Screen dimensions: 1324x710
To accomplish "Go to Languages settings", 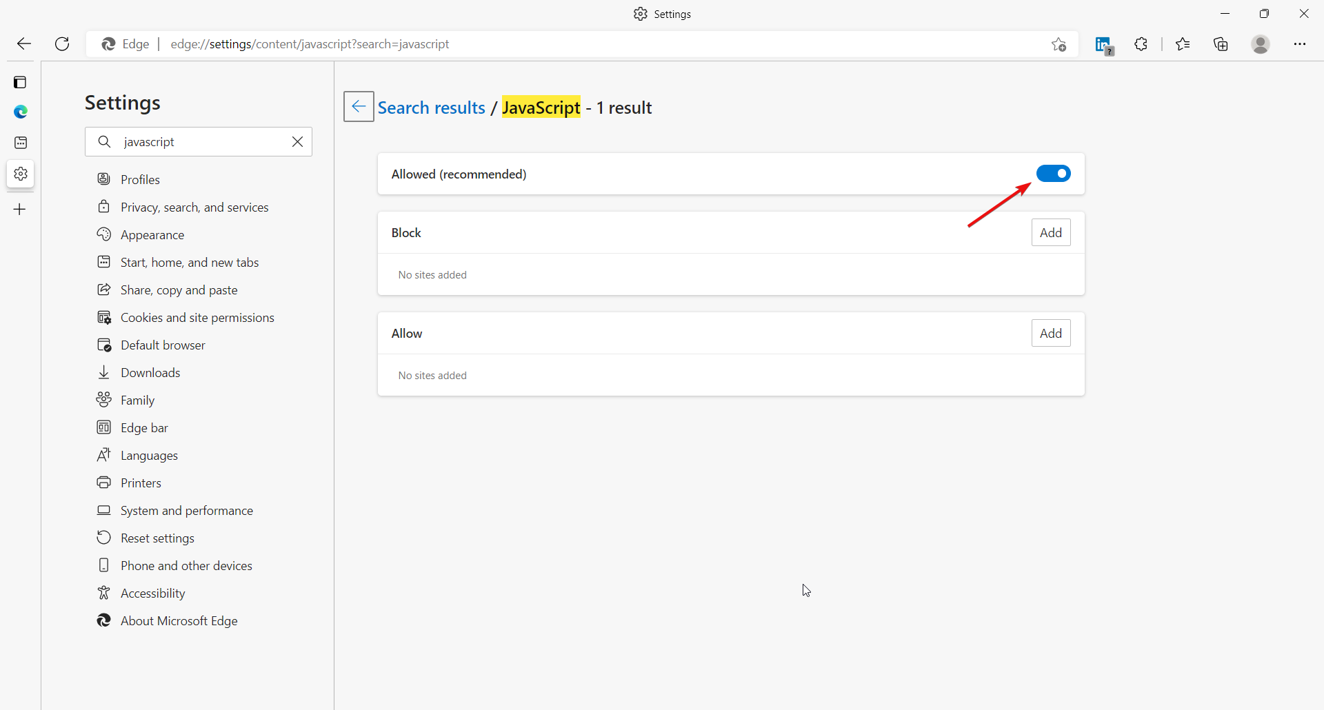I will click(149, 455).
